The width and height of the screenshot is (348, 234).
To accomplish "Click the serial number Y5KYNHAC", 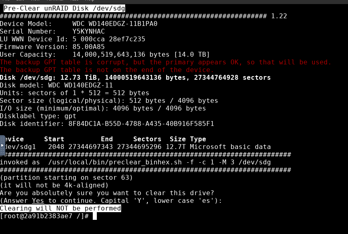I will coord(89,31).
